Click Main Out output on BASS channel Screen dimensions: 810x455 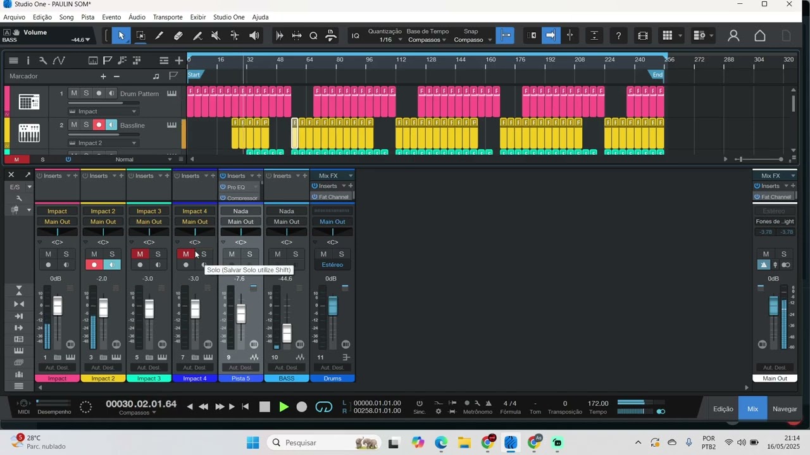point(287,222)
